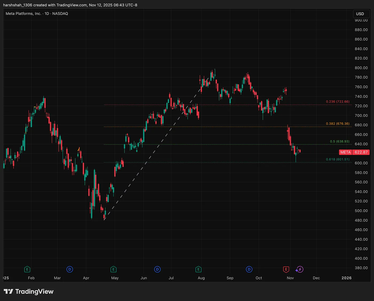Click the 880.00 price axis label
This screenshot has height=301, width=374.
coord(361,30)
